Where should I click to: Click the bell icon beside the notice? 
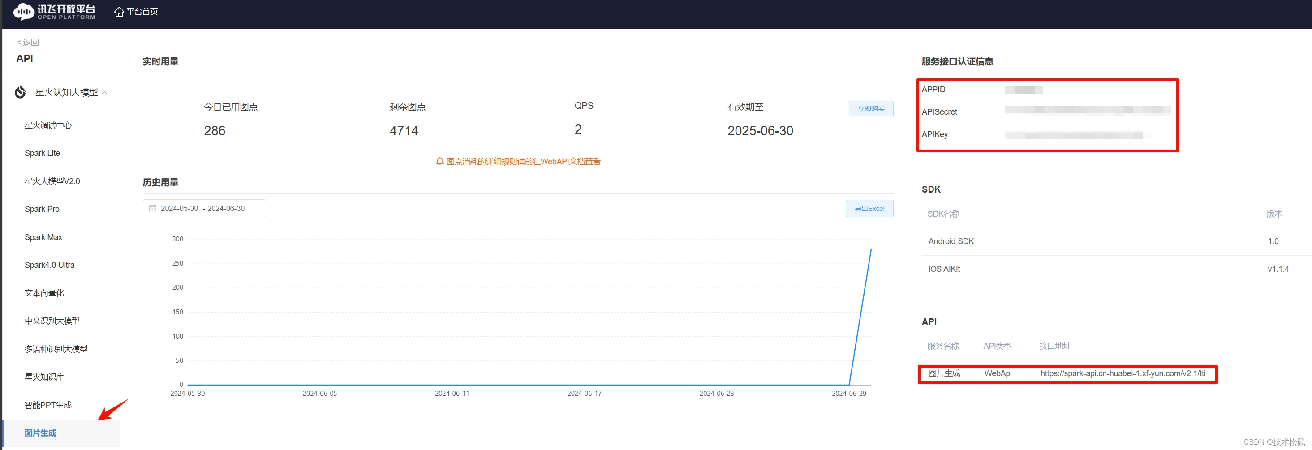pos(439,161)
